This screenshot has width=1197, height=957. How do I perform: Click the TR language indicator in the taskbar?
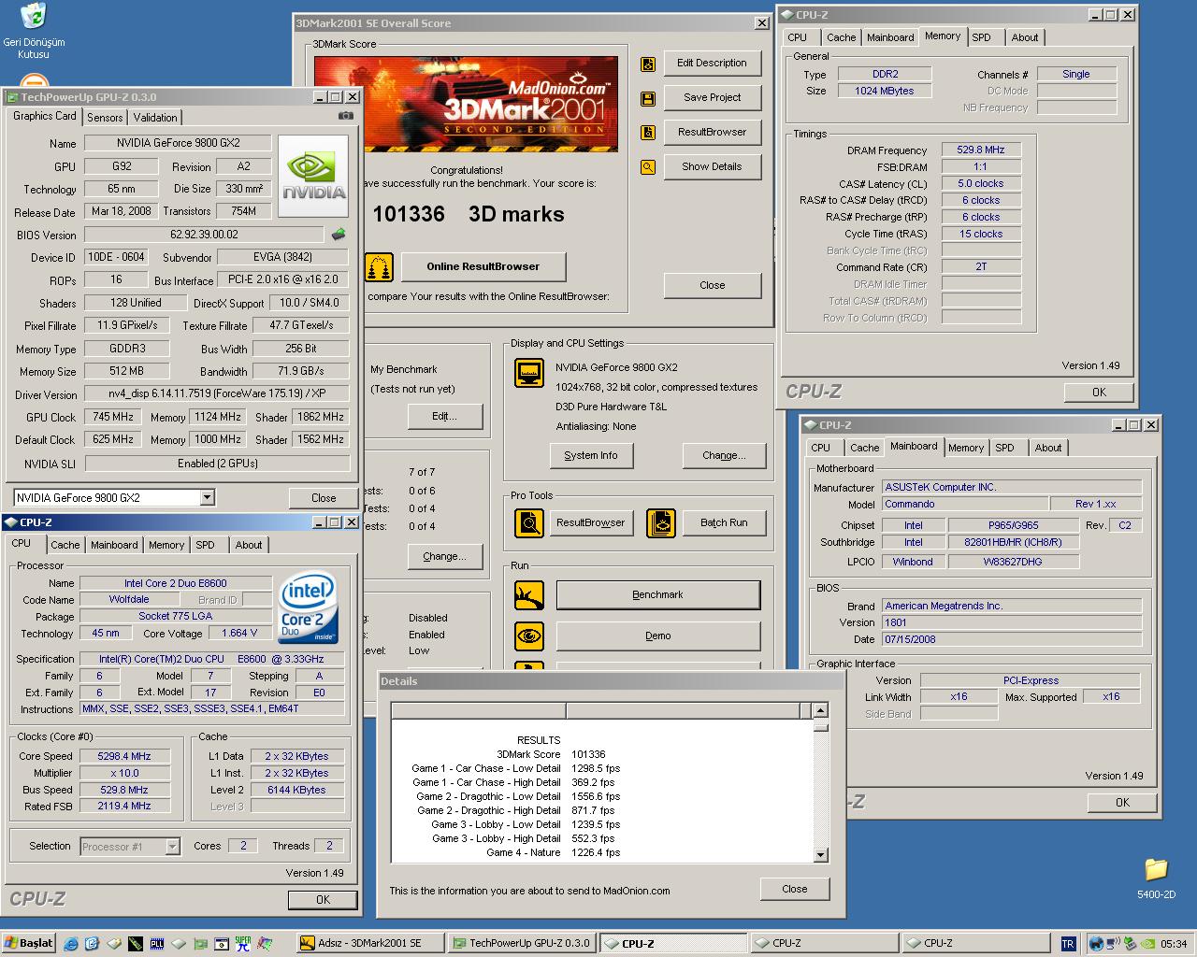click(x=1068, y=944)
